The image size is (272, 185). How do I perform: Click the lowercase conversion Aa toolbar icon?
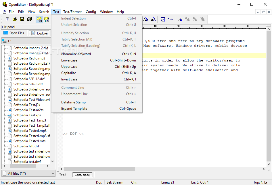tap(146, 19)
